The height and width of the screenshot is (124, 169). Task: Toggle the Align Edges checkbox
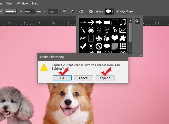click(117, 11)
